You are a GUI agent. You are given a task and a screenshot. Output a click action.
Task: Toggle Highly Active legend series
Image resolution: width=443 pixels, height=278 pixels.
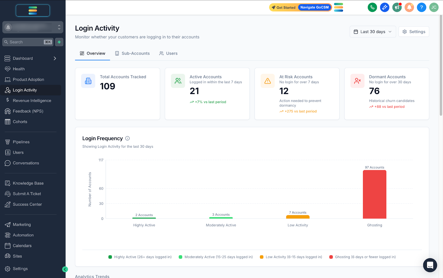140,257
